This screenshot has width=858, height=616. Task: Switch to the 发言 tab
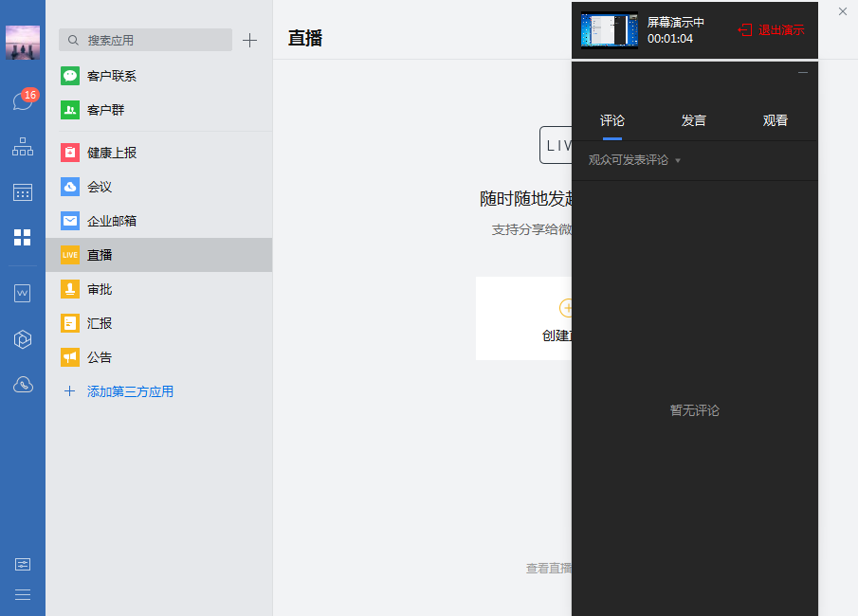coord(694,120)
